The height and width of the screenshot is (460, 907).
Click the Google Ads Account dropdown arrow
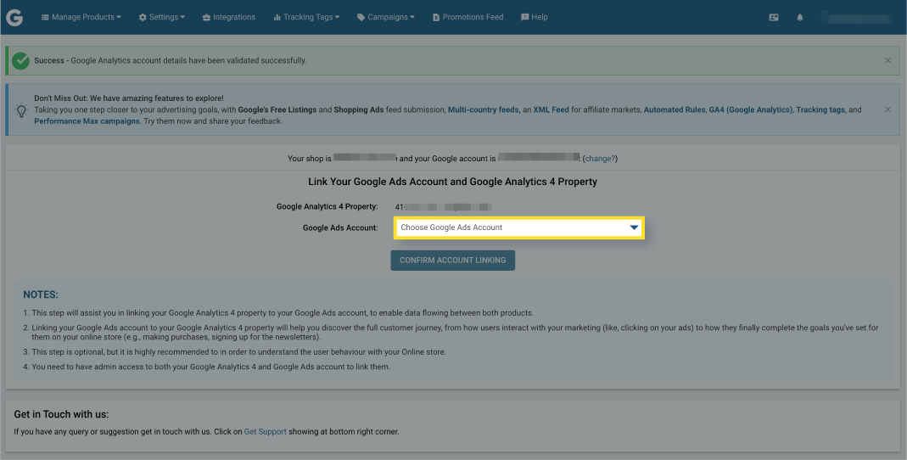pos(634,228)
